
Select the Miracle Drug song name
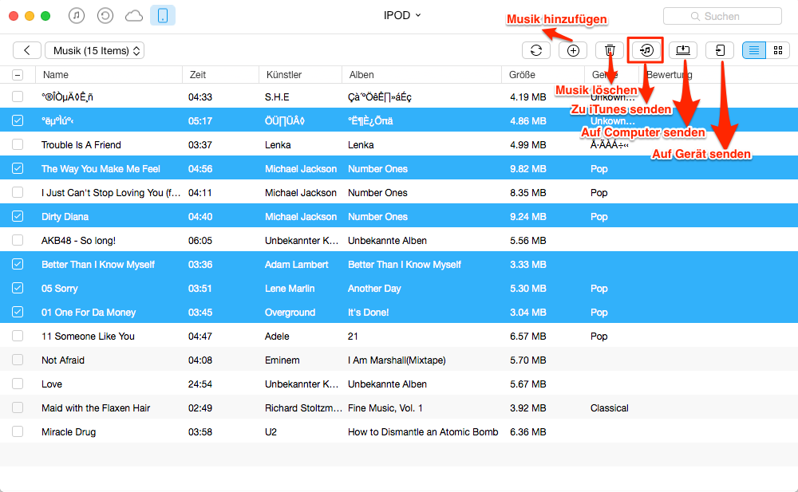pos(69,432)
